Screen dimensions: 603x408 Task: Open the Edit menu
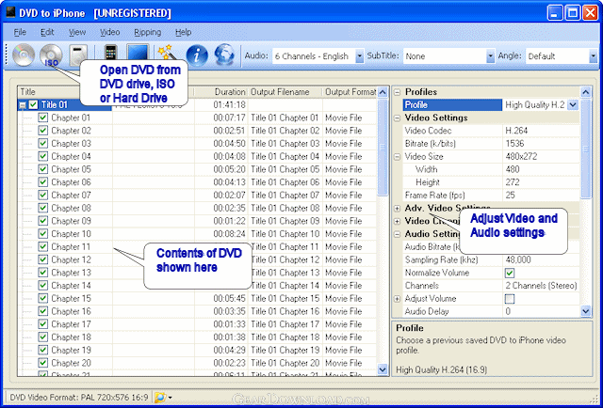pyautogui.click(x=47, y=32)
